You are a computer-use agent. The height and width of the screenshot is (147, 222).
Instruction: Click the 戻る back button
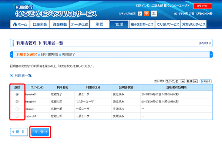19,132
